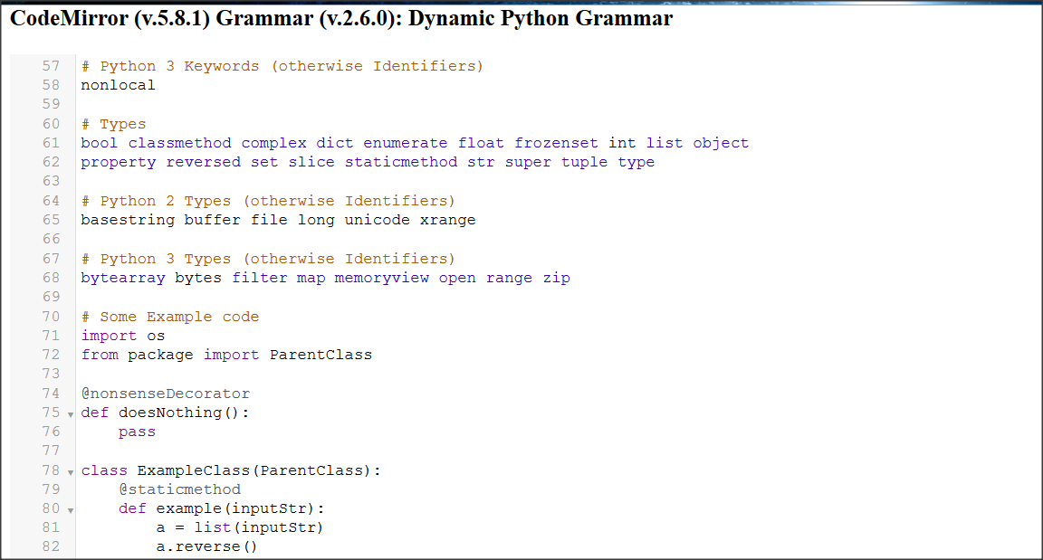Click the '@nonsenseDecorator' decorator
The image size is (1043, 560).
tap(166, 394)
